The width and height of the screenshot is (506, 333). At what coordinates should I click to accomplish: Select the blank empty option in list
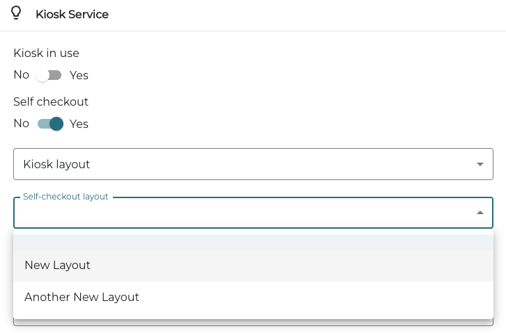(x=253, y=242)
